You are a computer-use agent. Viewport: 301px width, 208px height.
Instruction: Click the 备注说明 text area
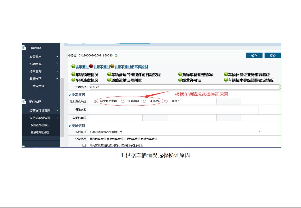click(174, 109)
